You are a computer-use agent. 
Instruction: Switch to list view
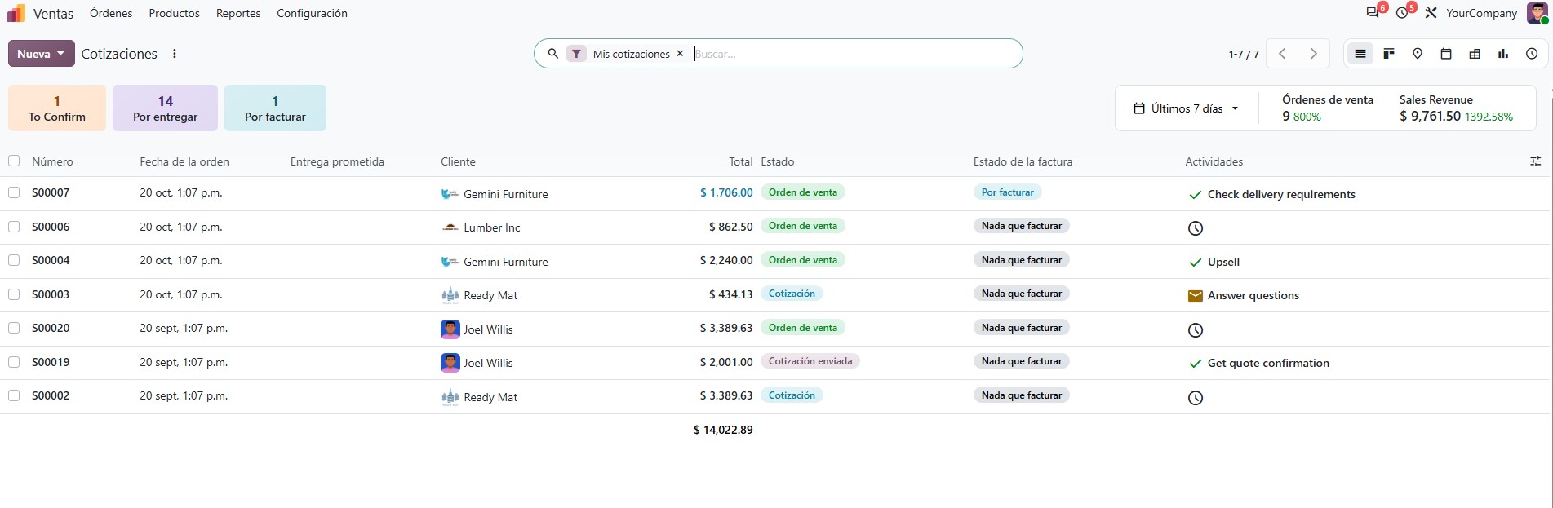1360,54
